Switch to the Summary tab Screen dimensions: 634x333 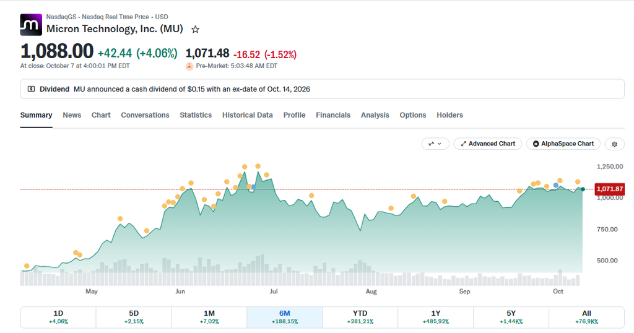(36, 115)
